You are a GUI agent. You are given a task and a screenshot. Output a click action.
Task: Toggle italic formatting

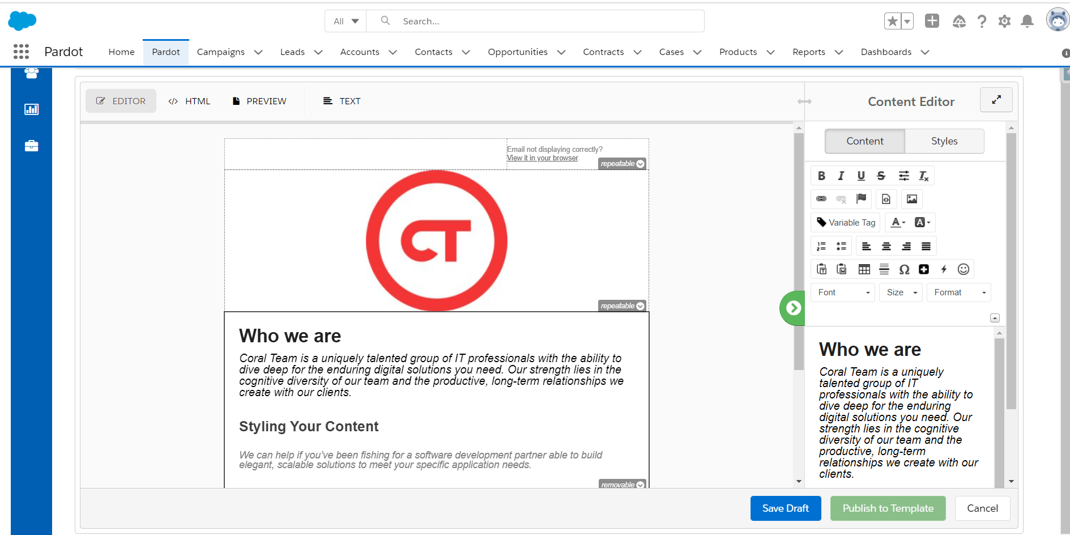coord(841,176)
